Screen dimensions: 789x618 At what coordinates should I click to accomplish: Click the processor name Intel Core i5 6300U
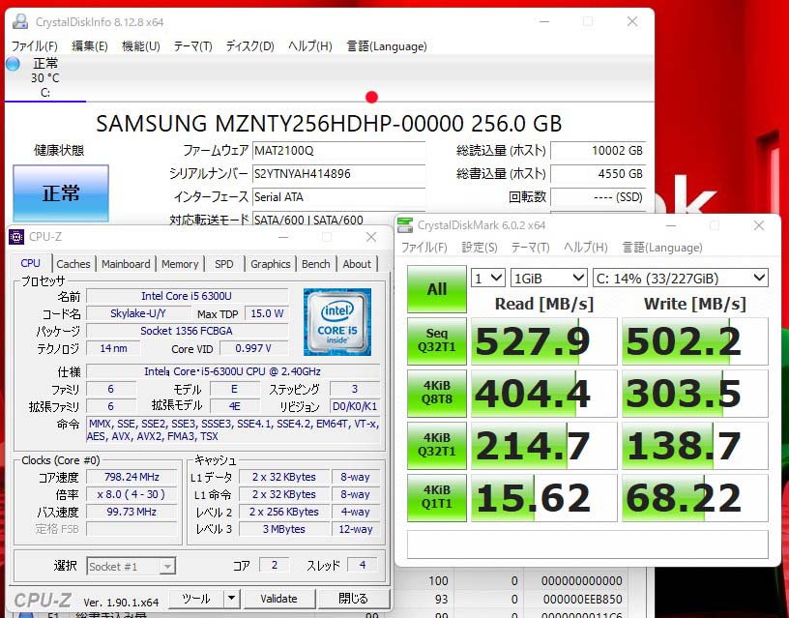click(187, 296)
